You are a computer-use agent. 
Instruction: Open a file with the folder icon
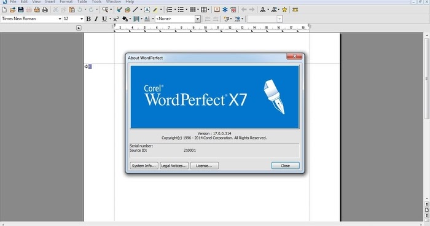pos(12,10)
